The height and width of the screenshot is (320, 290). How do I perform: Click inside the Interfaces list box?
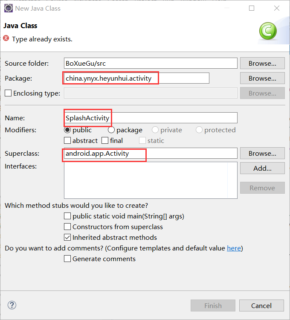tap(151, 180)
